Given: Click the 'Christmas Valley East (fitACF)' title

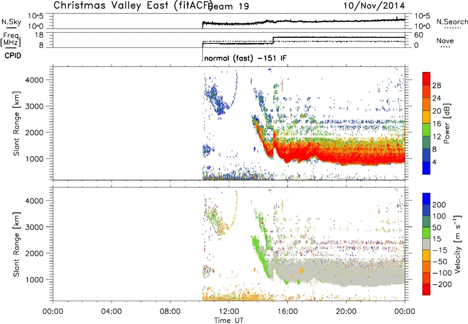Looking at the screenshot, I should pyautogui.click(x=133, y=5).
